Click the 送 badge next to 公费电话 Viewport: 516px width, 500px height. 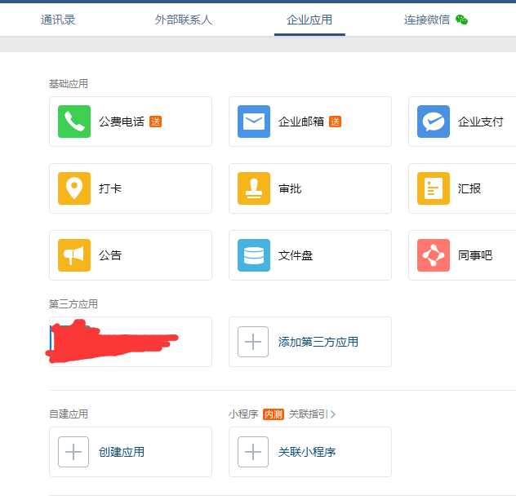point(155,122)
